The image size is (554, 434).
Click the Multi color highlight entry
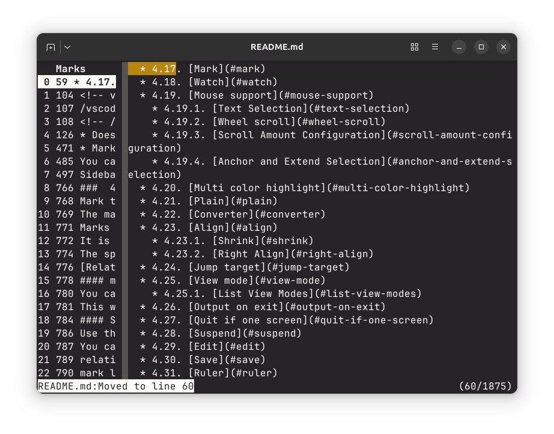pyautogui.click(x=329, y=188)
